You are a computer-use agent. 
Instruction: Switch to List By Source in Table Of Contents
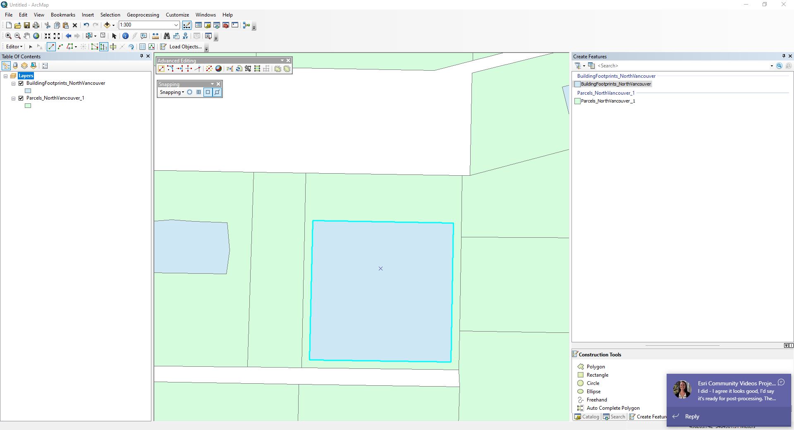pyautogui.click(x=15, y=66)
